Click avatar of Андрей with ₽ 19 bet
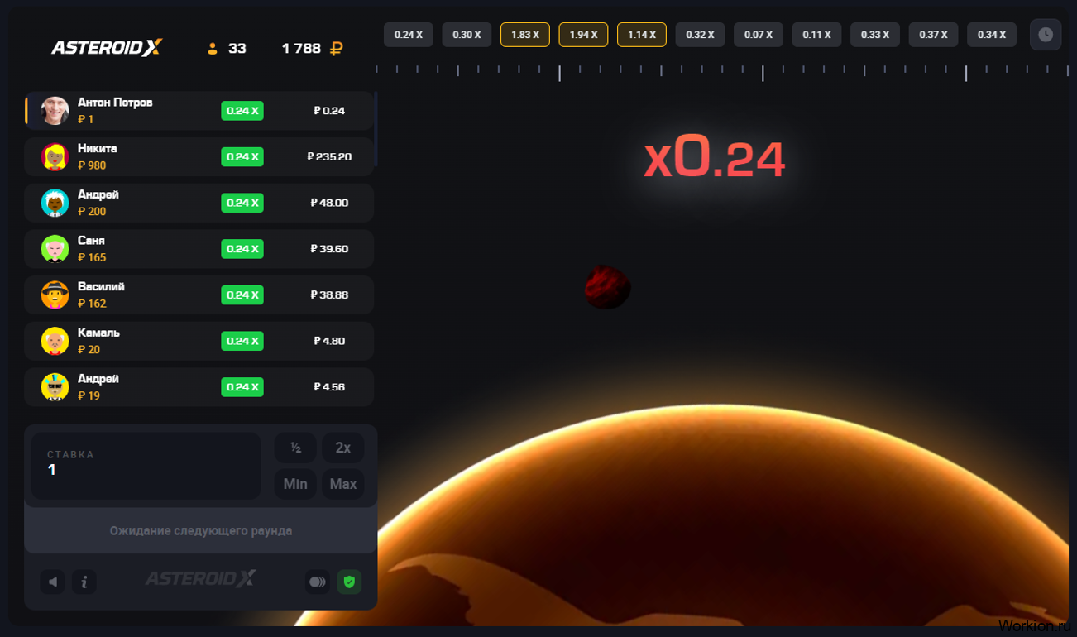The height and width of the screenshot is (637, 1077). [55, 386]
